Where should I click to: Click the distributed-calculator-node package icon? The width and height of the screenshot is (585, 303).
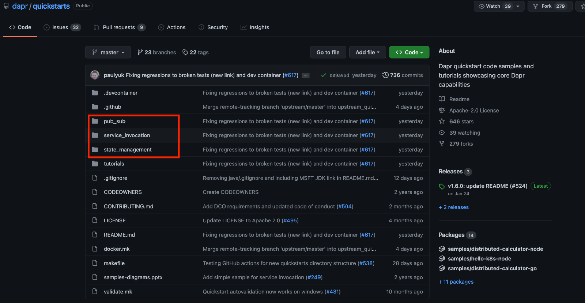[x=442, y=249]
